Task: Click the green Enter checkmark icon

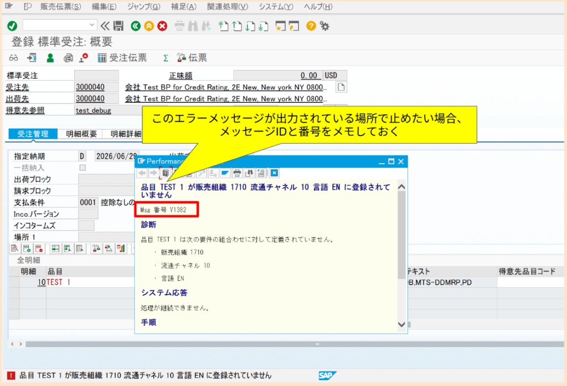Action: coord(12,26)
